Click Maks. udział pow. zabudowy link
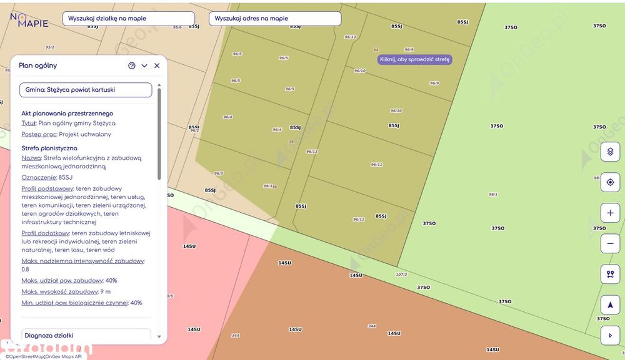 (62, 280)
